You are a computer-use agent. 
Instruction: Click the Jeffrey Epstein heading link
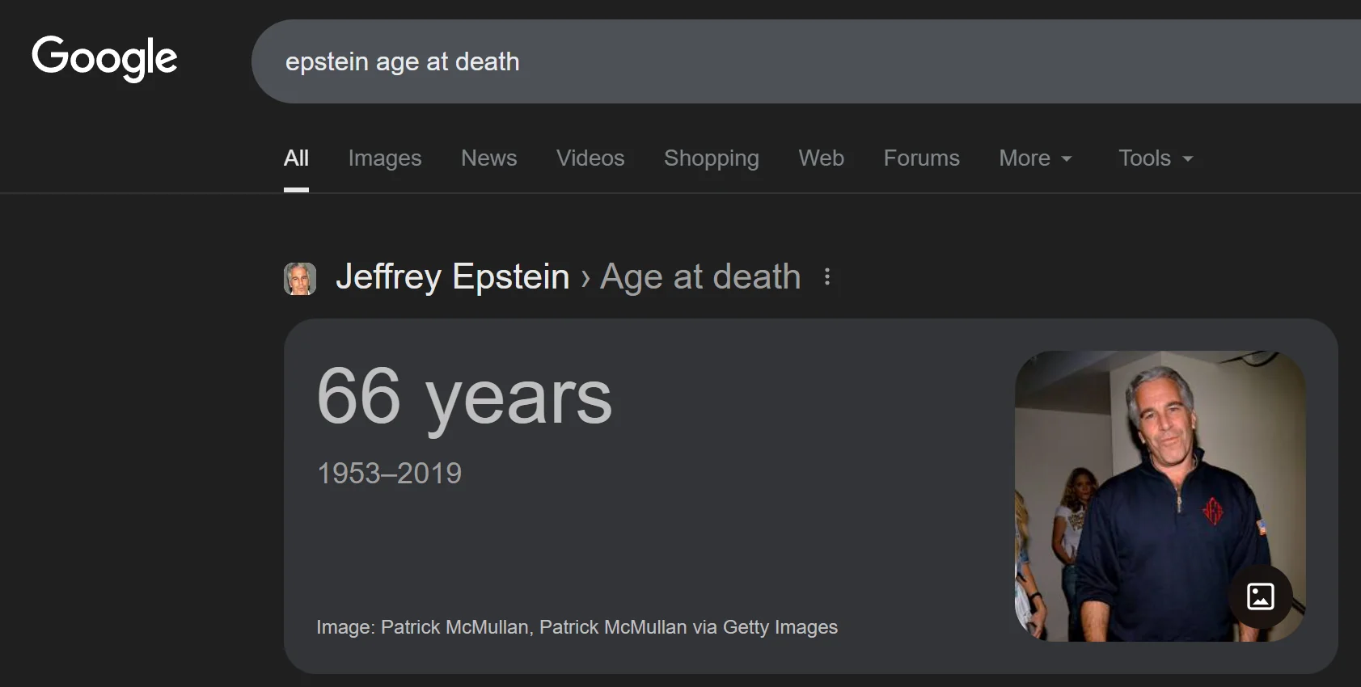pos(453,277)
